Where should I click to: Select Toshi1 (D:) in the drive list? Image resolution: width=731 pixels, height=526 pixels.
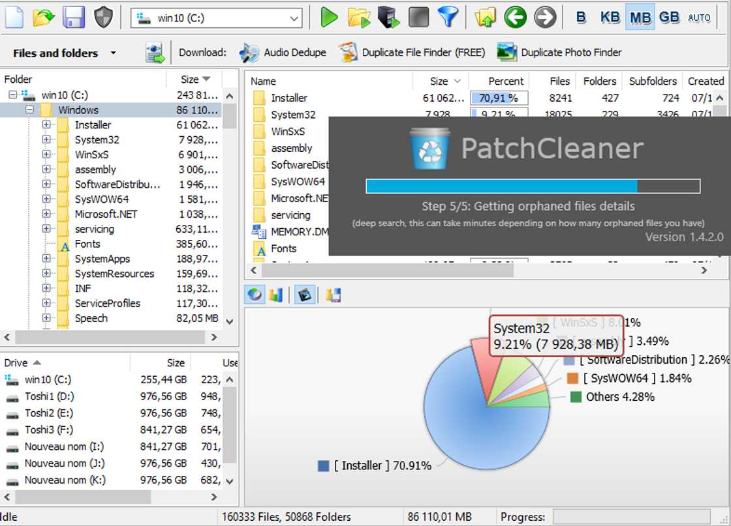click(x=48, y=396)
